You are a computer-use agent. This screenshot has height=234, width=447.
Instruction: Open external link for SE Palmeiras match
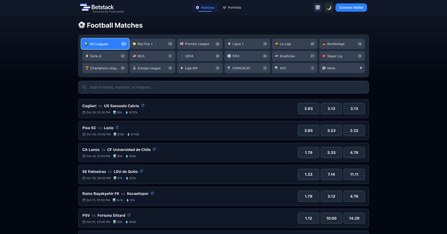click(x=141, y=171)
